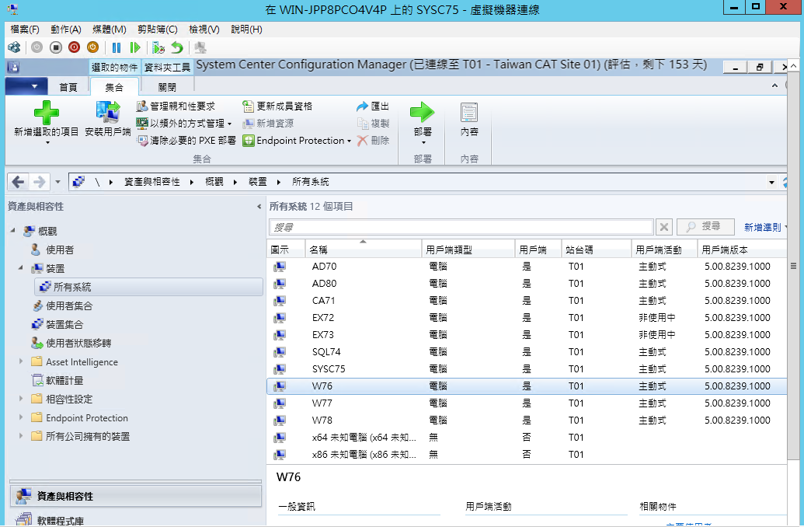Click the red VM shut down icon

(75, 47)
